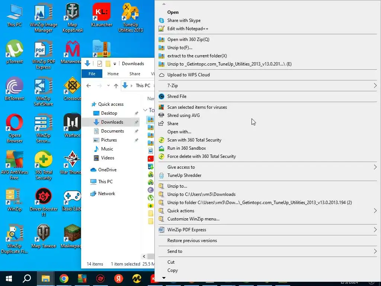Open WinZip Image Manager desktop shortcut
Viewport: 381px width, 286px height.
[44, 18]
